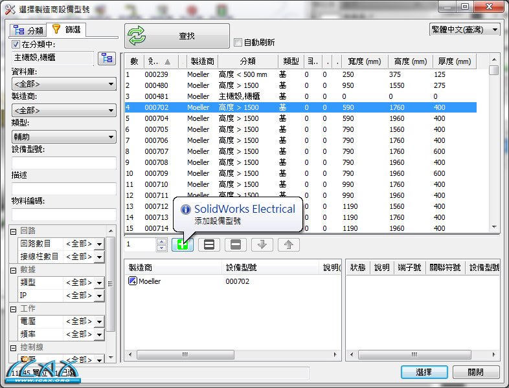Click the Moeller part icon in selected list
This screenshot has height=388, width=509.
point(133,281)
